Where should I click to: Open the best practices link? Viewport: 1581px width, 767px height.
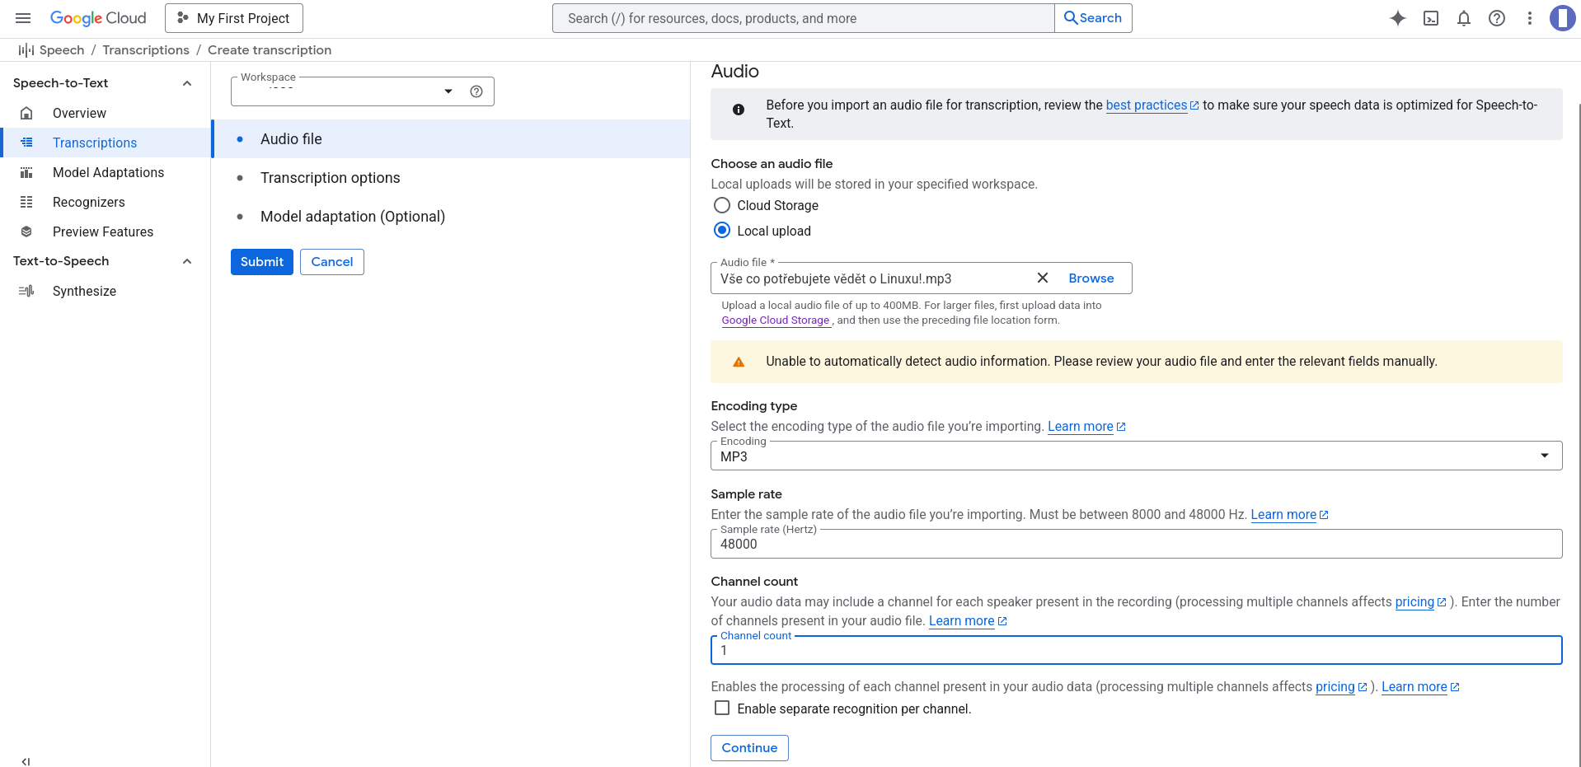[x=1146, y=105]
